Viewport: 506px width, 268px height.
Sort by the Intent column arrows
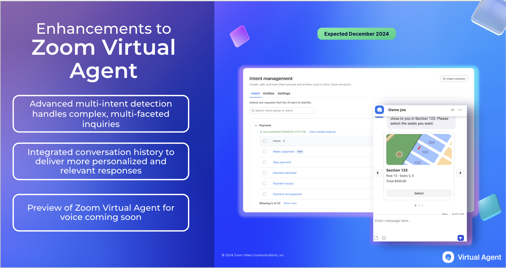(284, 141)
